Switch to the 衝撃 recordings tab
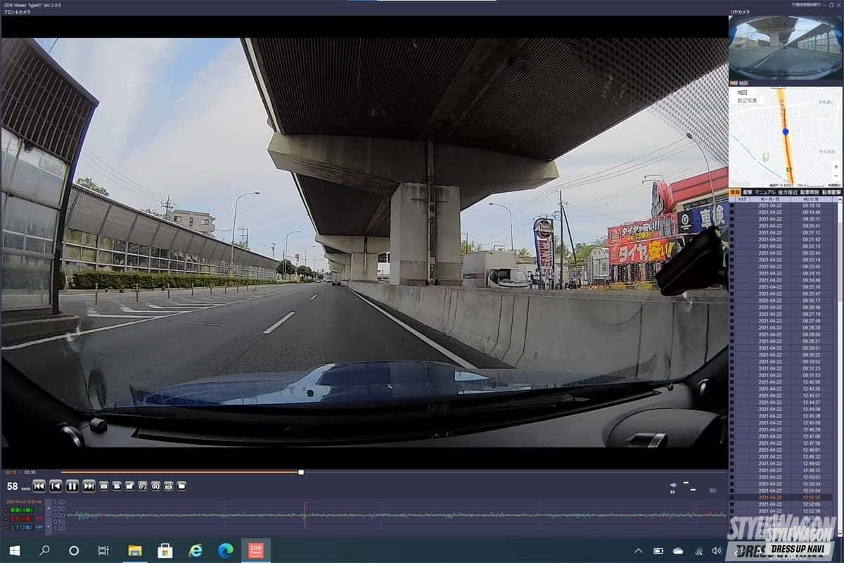 [748, 192]
